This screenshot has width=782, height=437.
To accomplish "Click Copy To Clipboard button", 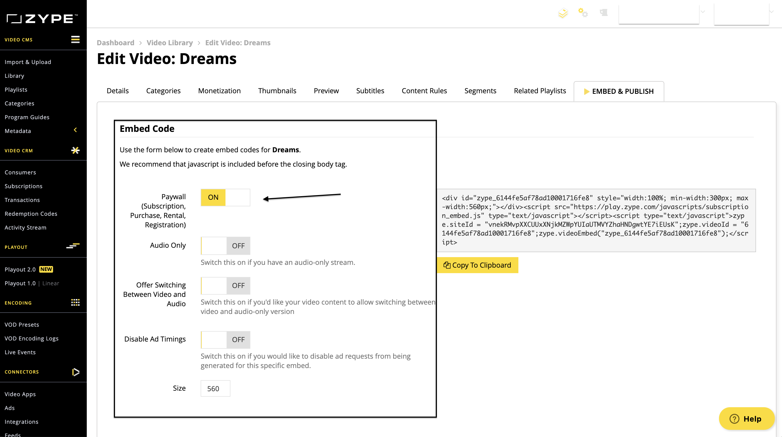I will [x=477, y=265].
